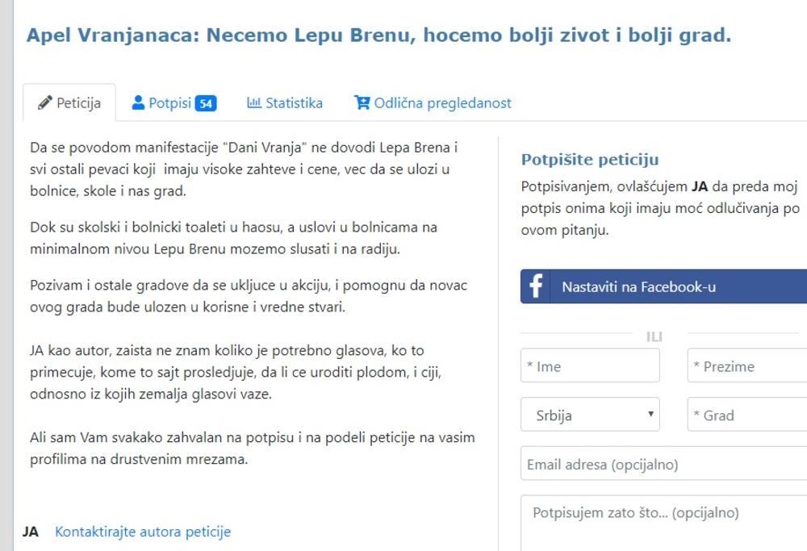This screenshot has height=551, width=807.
Task: Click the petition title heading
Action: [x=378, y=35]
